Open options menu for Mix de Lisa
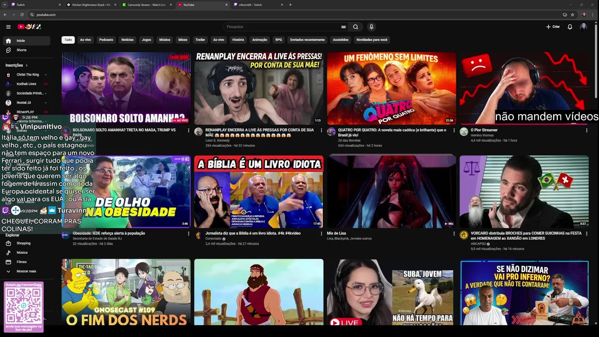 [454, 234]
